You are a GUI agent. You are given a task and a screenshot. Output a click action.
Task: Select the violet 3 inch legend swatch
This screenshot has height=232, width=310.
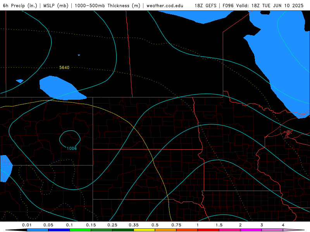pos(272,230)
